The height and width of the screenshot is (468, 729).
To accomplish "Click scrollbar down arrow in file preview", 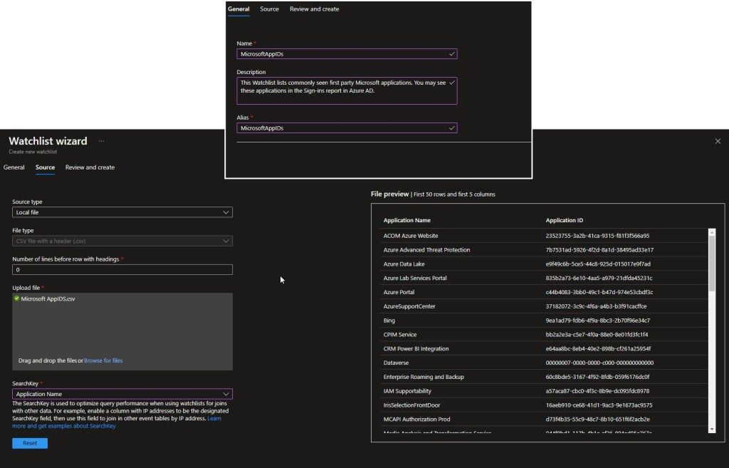I will [x=711, y=429].
